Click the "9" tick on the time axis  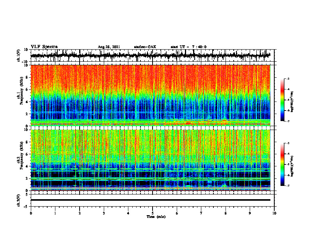tap(250, 213)
